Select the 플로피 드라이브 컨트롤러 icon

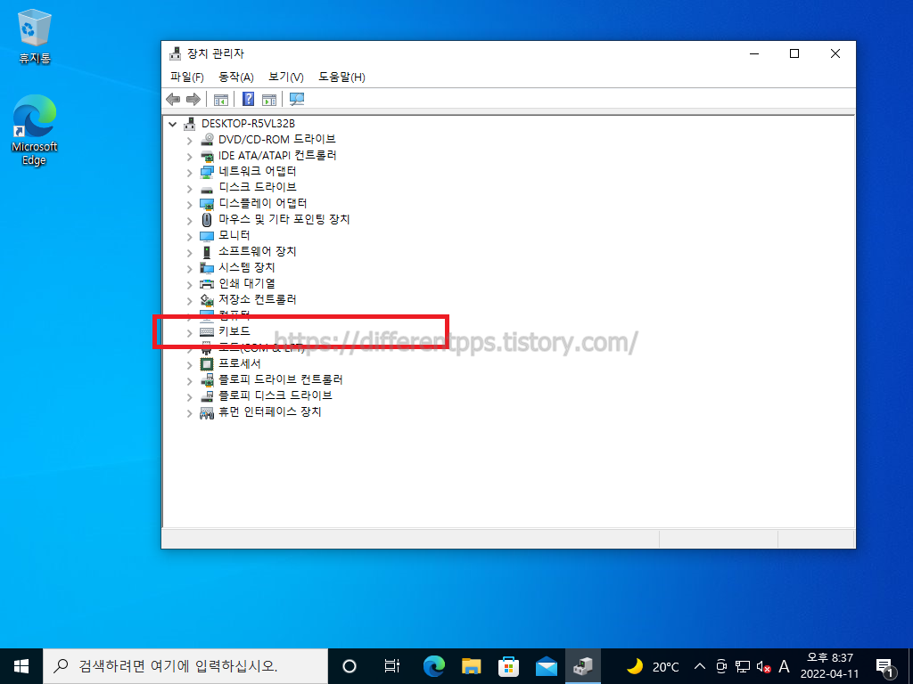[x=207, y=379]
